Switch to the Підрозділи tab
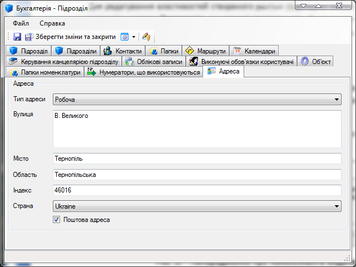 (x=76, y=51)
